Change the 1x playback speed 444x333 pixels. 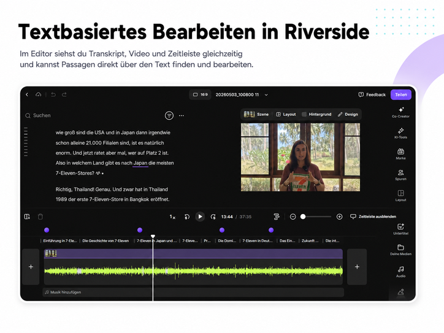click(x=172, y=216)
